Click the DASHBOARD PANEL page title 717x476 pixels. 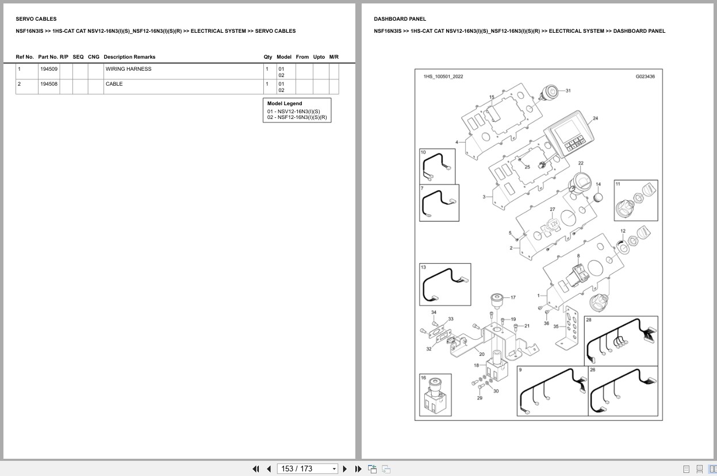point(400,19)
